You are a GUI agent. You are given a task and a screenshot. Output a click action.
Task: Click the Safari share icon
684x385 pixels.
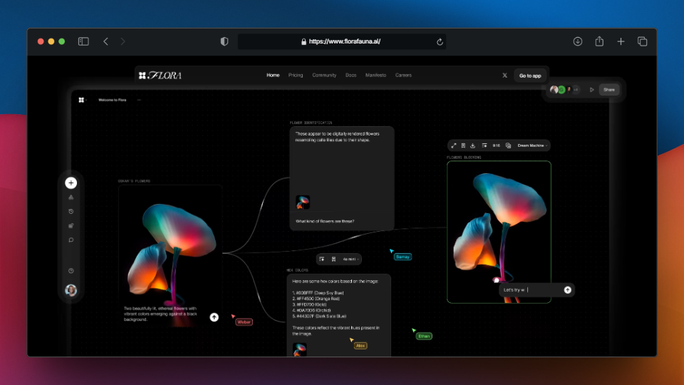click(x=599, y=41)
